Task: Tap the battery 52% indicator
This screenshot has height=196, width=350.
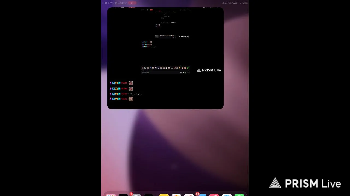Action: (108, 3)
